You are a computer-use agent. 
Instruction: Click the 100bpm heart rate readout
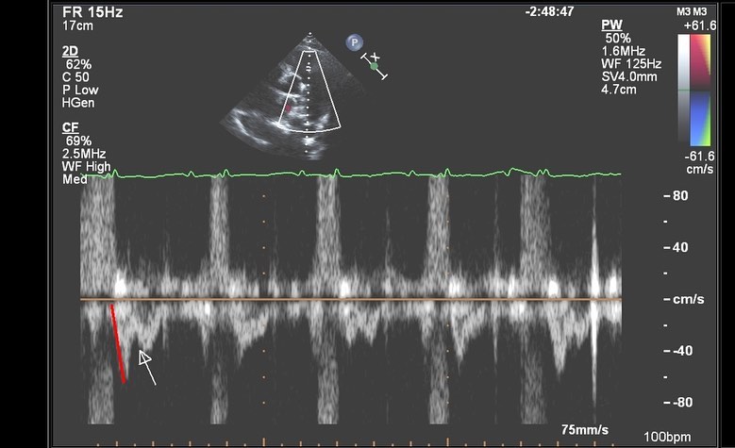(x=666, y=440)
